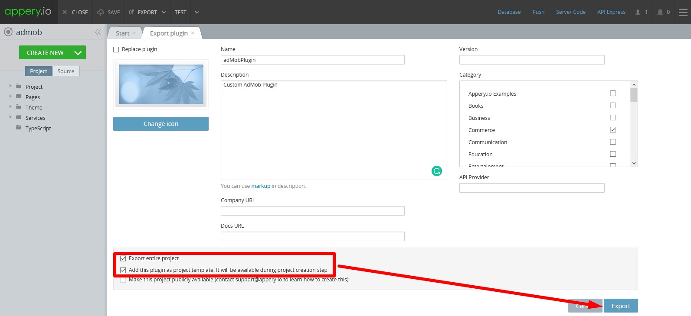Expand the Project folder
691x316 pixels.
click(10, 86)
